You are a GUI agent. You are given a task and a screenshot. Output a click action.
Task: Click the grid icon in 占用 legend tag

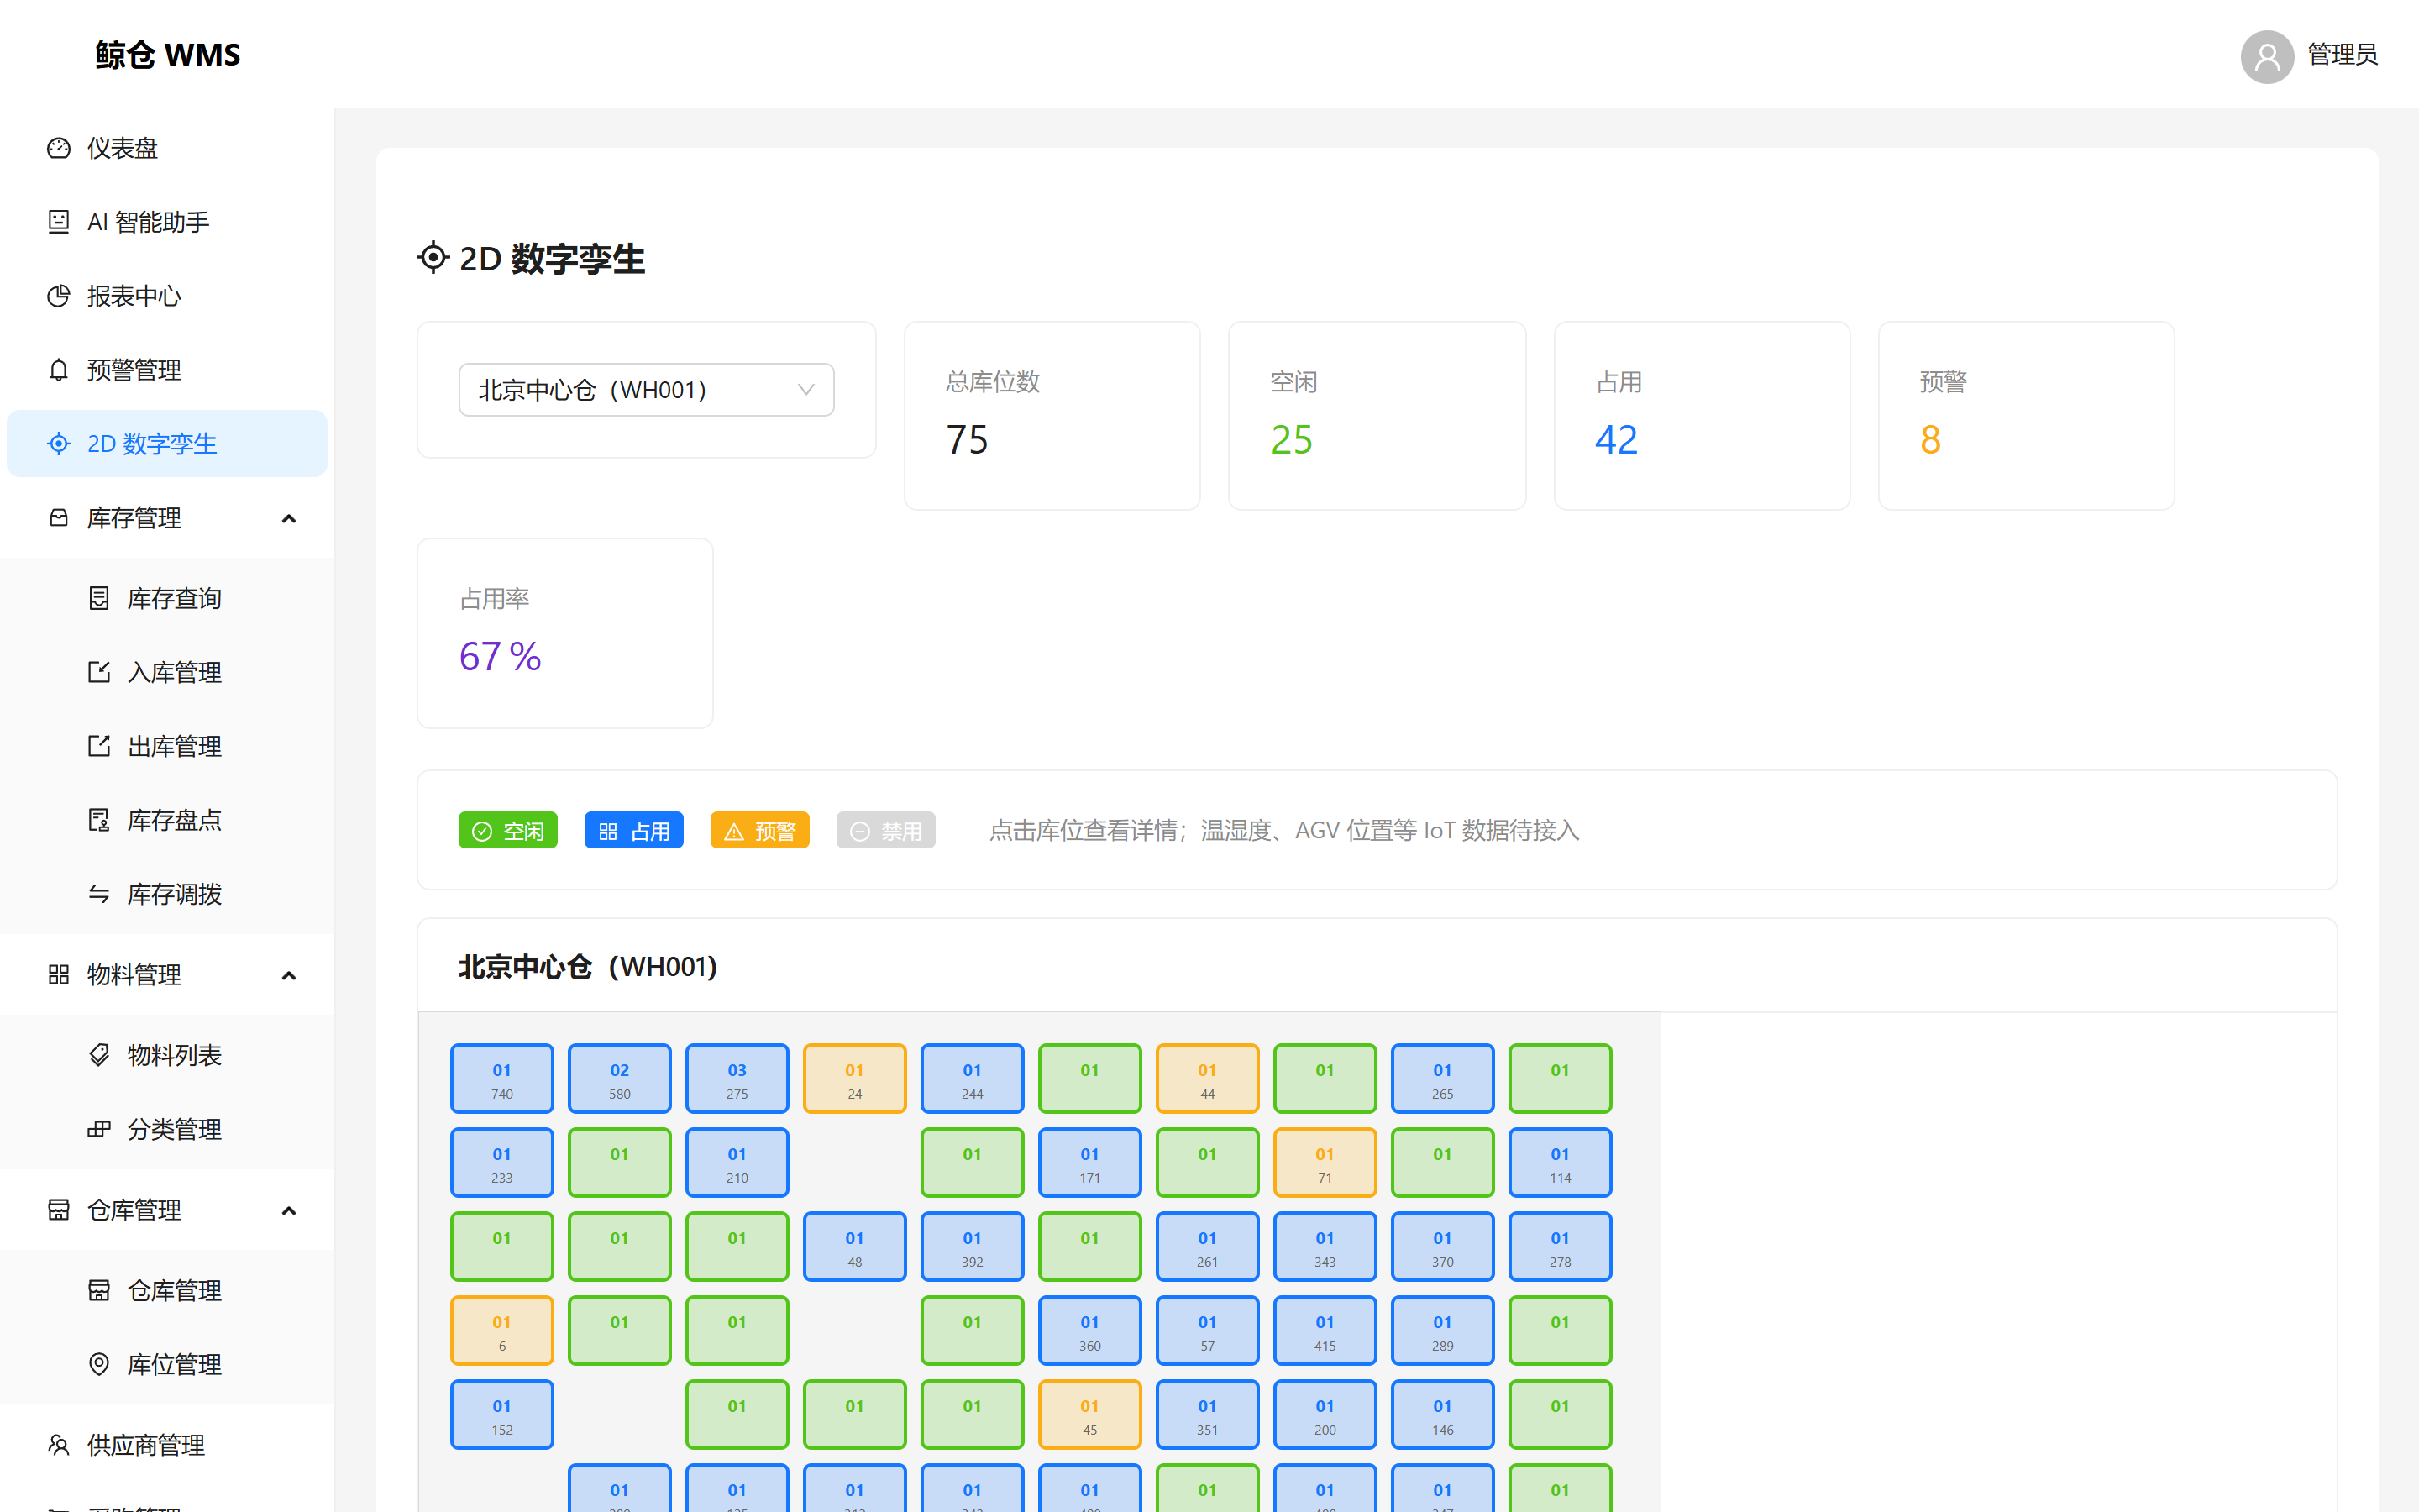click(x=608, y=831)
